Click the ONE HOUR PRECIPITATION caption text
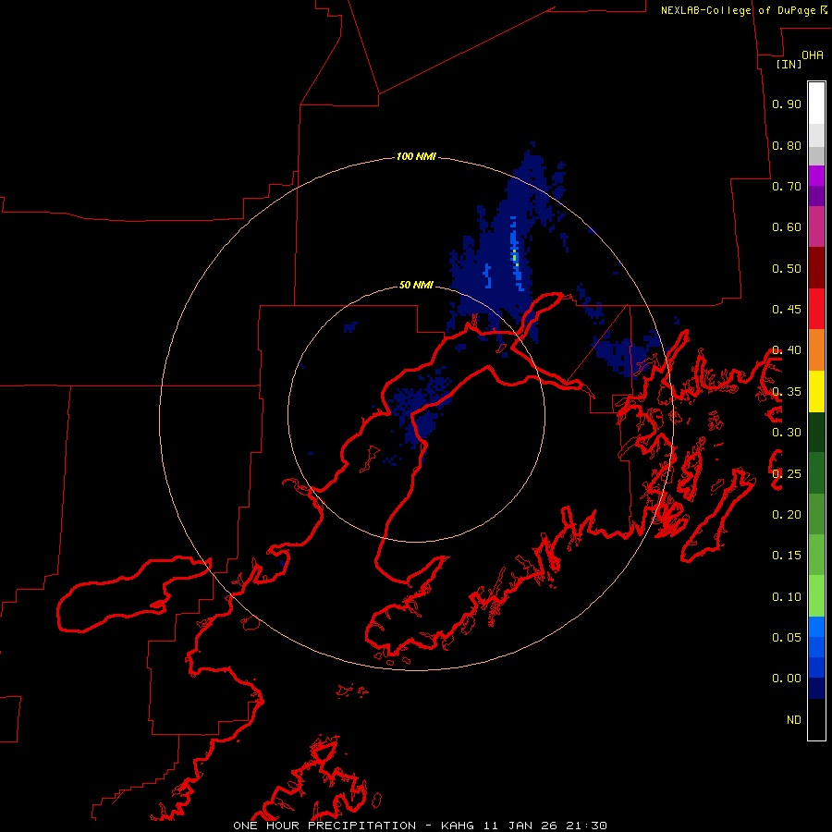 point(324,826)
